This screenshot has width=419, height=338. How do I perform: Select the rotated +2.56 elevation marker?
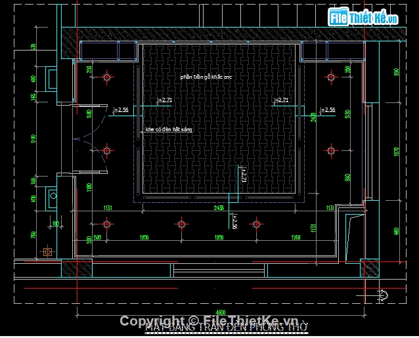click(x=235, y=221)
